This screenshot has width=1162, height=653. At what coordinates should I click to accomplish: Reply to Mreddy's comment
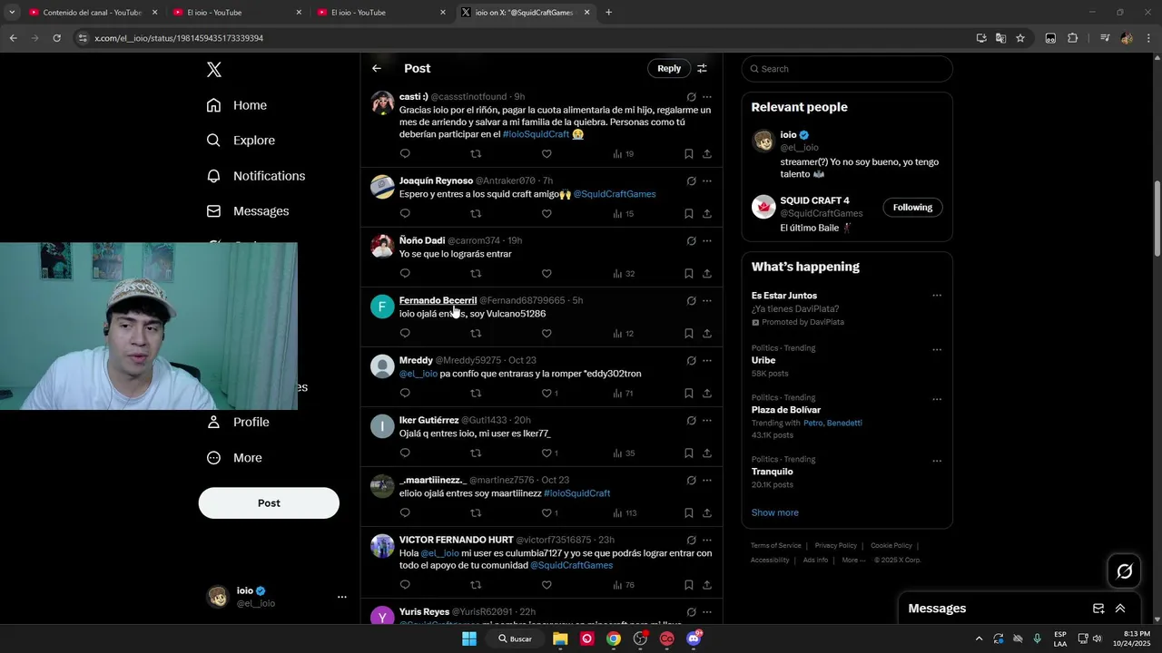[x=405, y=394]
